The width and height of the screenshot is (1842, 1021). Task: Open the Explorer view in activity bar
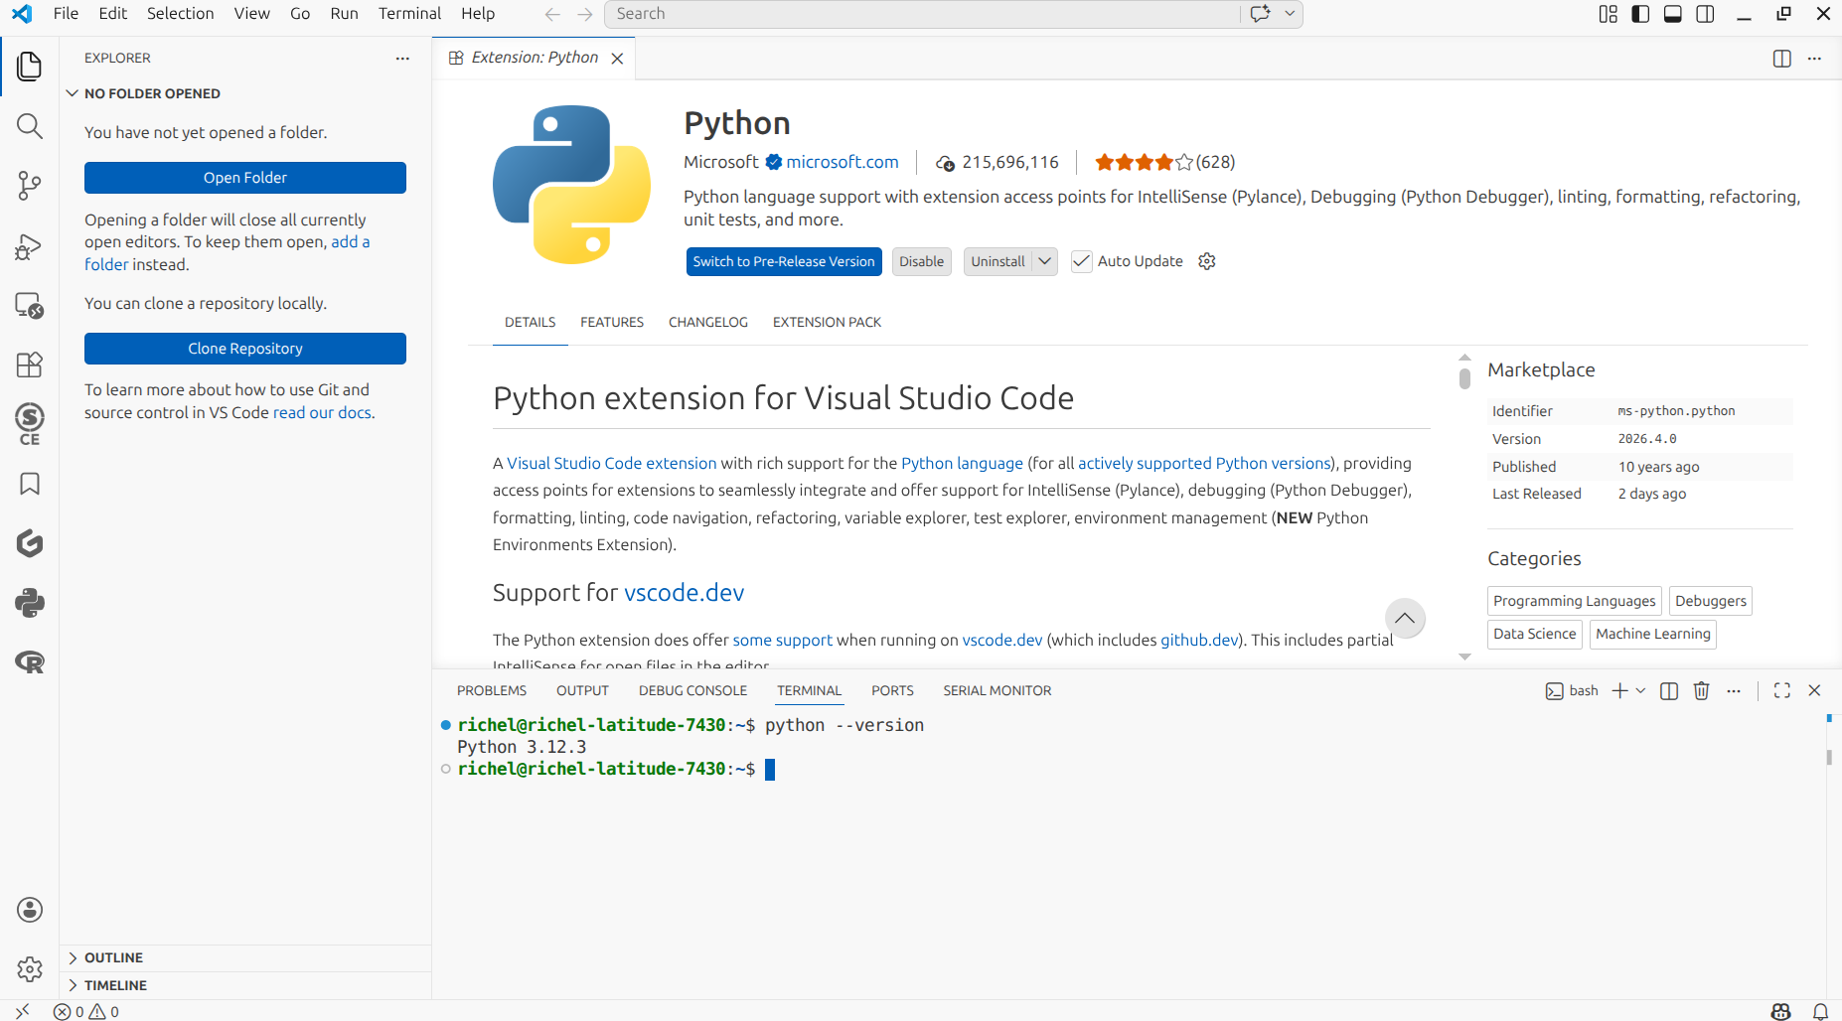pos(30,67)
